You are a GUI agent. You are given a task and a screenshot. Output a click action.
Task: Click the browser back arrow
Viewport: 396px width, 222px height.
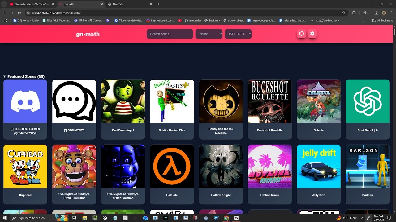point(5,13)
